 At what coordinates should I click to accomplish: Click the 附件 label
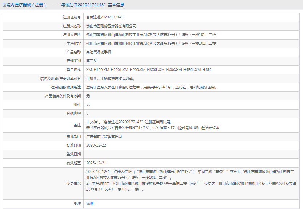tap(77, 104)
